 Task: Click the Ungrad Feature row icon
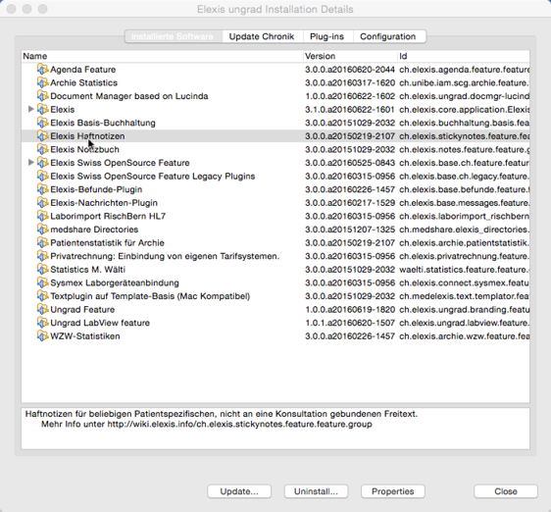[42, 310]
